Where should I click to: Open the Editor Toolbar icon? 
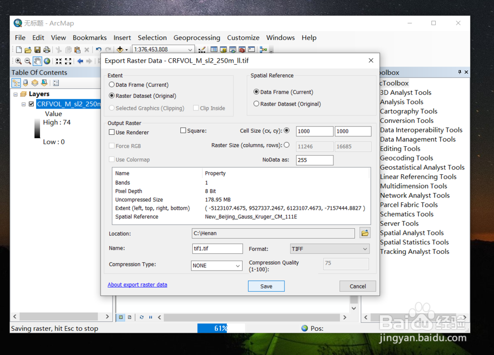coord(202,49)
